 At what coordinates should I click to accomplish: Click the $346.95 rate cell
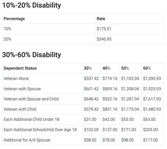tap(104, 39)
